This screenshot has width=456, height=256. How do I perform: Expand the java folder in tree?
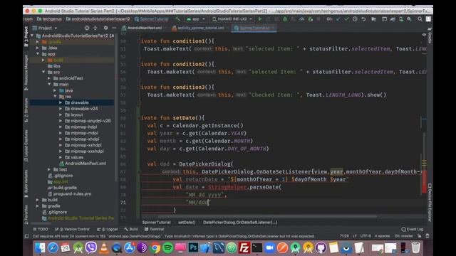[x=55, y=90]
